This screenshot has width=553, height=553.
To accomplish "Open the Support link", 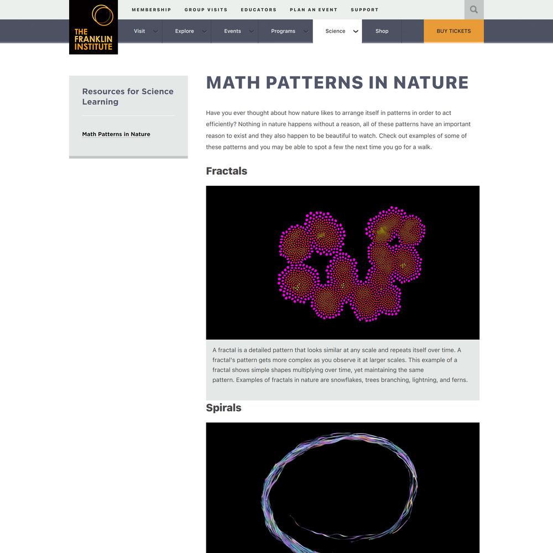I will (364, 10).
